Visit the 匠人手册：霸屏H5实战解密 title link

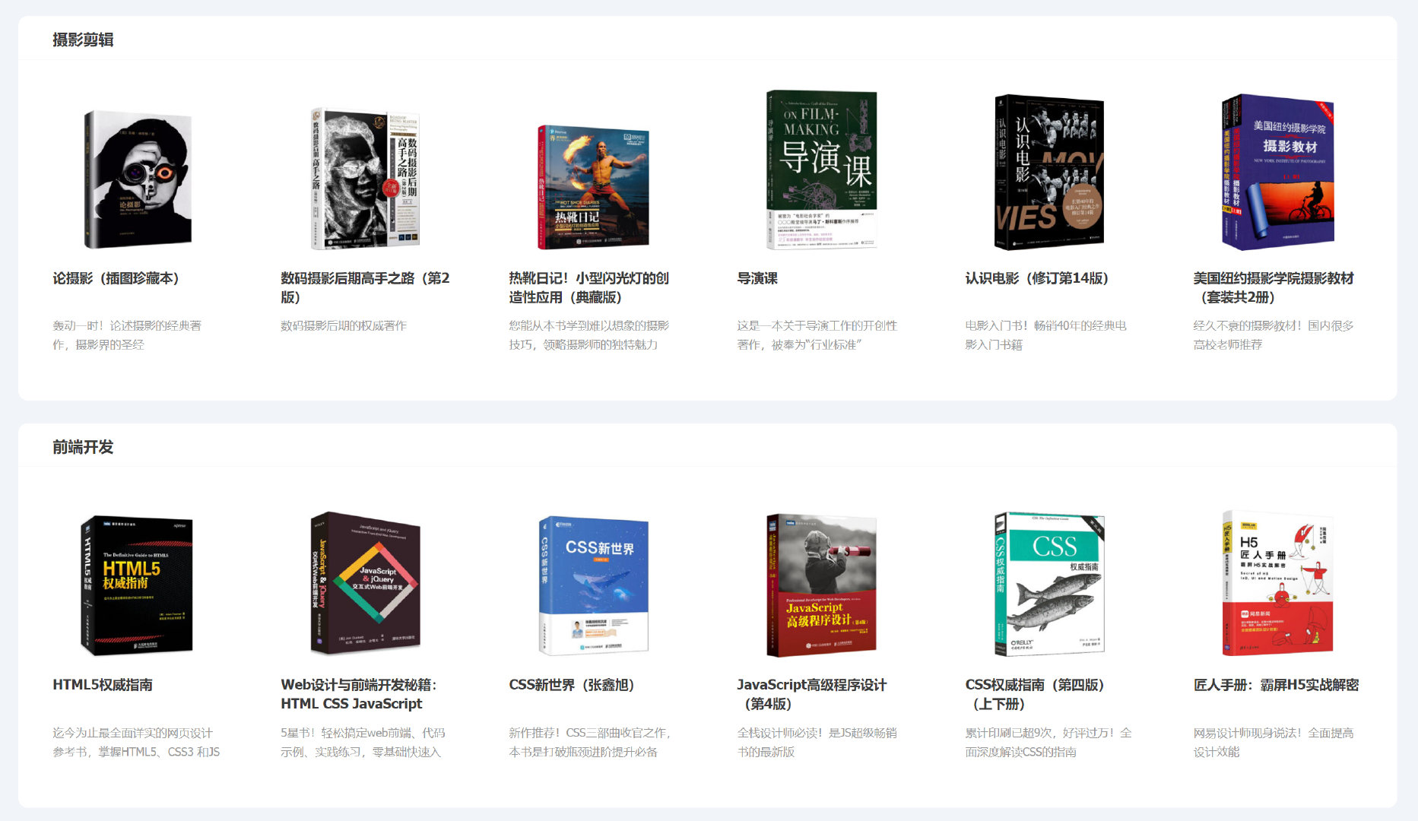click(1276, 685)
